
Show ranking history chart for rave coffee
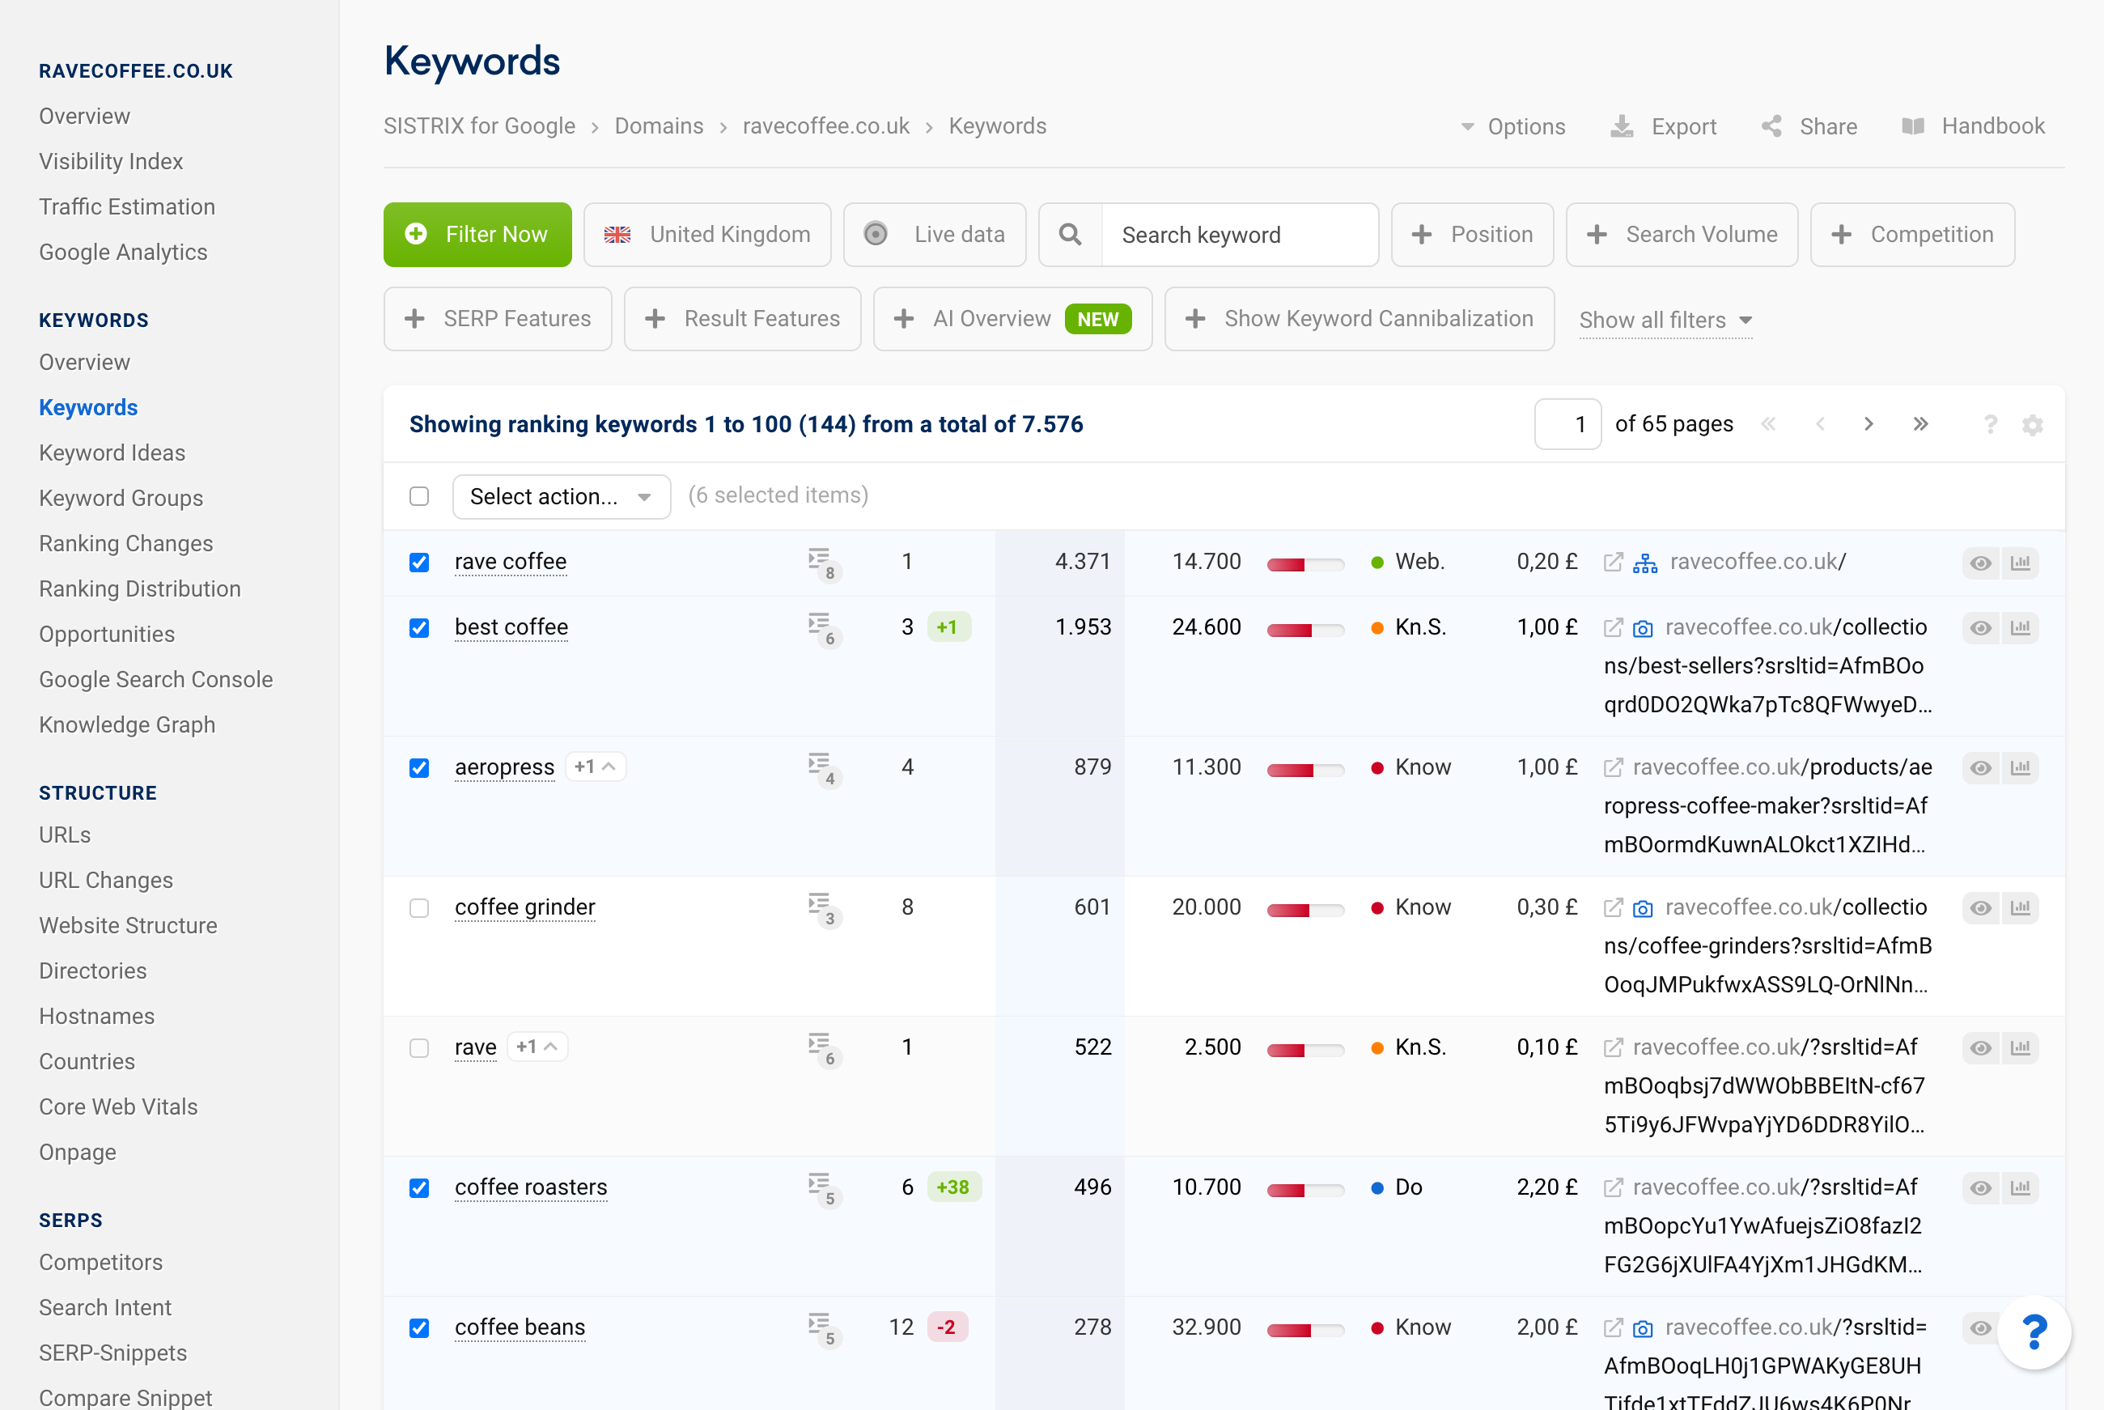click(2021, 563)
